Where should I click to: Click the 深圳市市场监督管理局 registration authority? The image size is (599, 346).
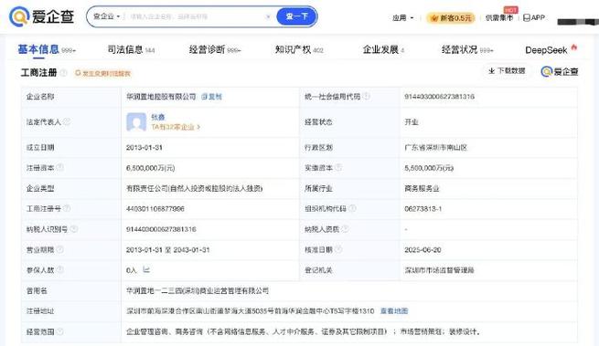[x=439, y=270]
